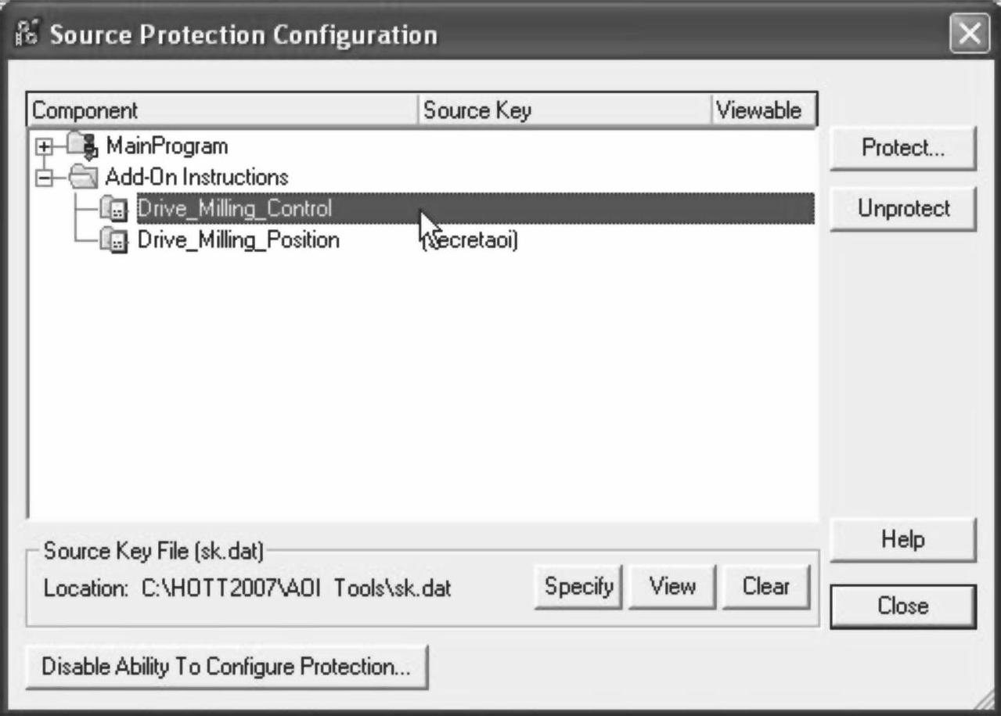Click the Drive_Milling_Position instruction icon
This screenshot has height=716, width=1001.
[x=115, y=240]
